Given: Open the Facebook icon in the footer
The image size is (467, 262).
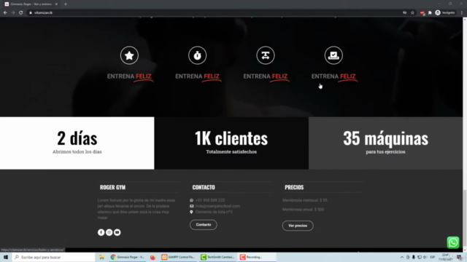Looking at the screenshot, I should [101, 232].
